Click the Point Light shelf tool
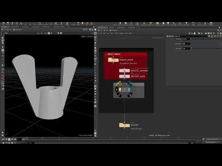This screenshot has width=222, height=166. (x=120, y=24)
